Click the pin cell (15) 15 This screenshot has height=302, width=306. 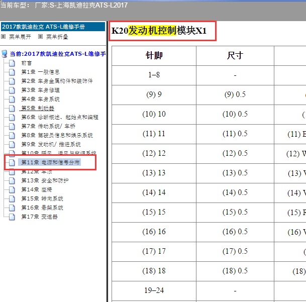click(154, 213)
